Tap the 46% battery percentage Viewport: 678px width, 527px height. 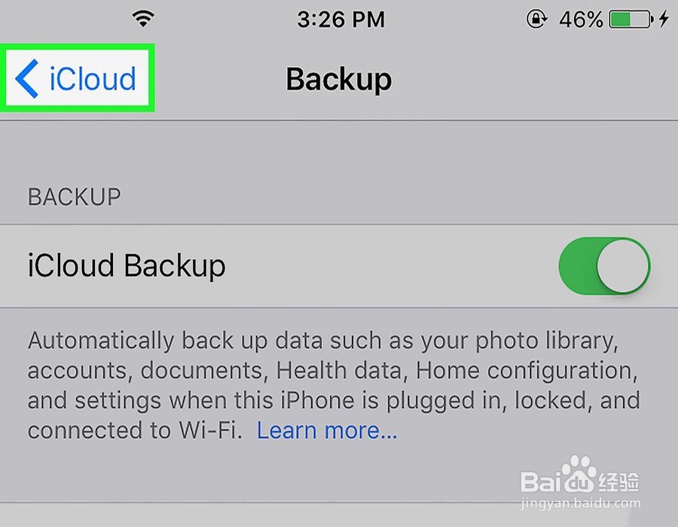581,20
